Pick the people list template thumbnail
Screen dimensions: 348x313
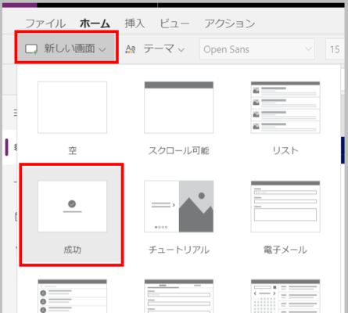[x=72, y=296]
